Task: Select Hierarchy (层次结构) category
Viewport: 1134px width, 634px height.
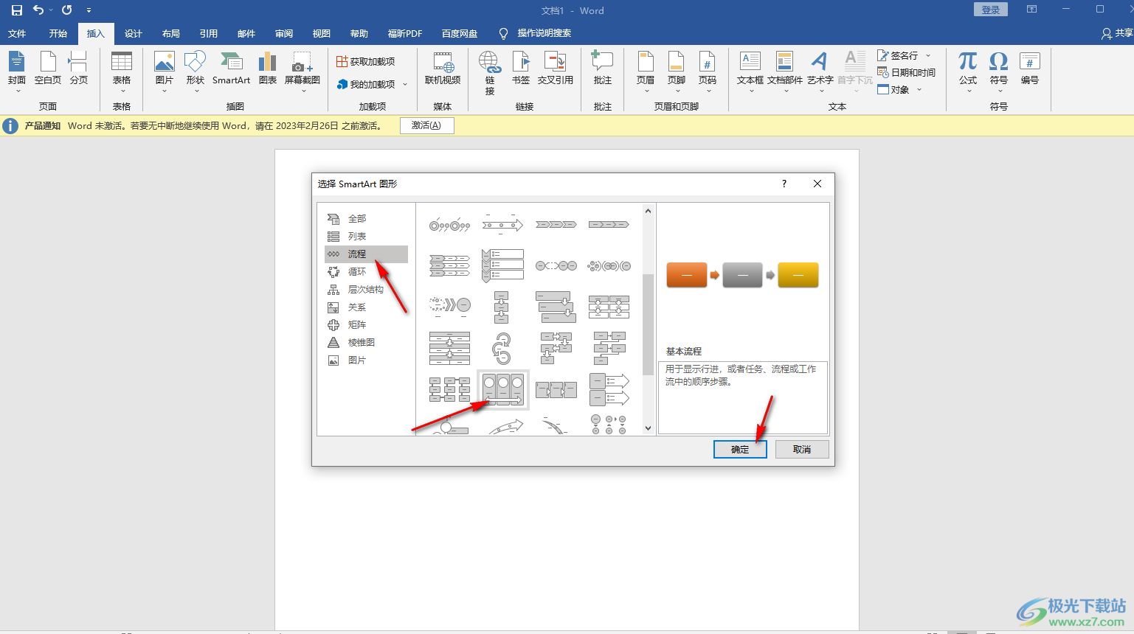Action: pos(366,290)
